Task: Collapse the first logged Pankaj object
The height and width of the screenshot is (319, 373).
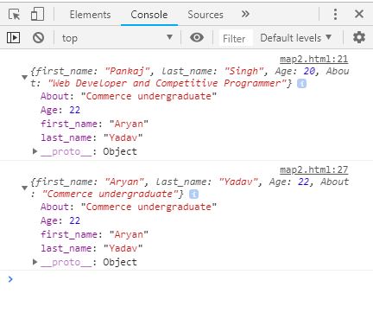Action: coord(25,77)
